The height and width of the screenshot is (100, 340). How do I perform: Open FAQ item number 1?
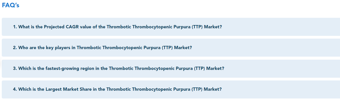click(171, 27)
